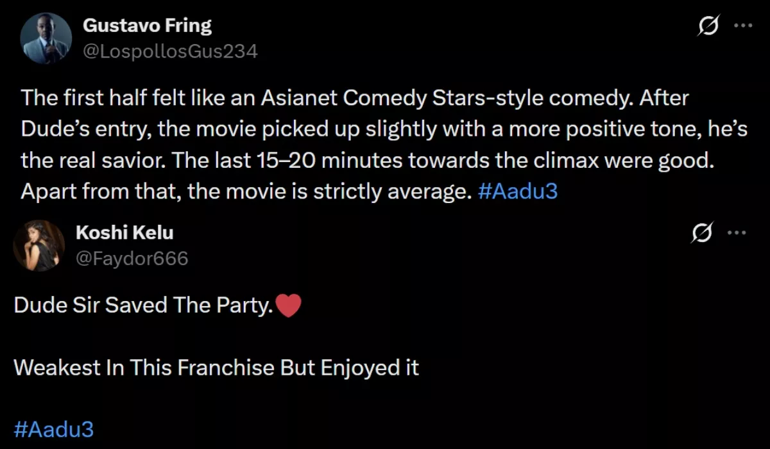770x449 pixels.
Task: Click the red heart emoji
Action: [289, 306]
